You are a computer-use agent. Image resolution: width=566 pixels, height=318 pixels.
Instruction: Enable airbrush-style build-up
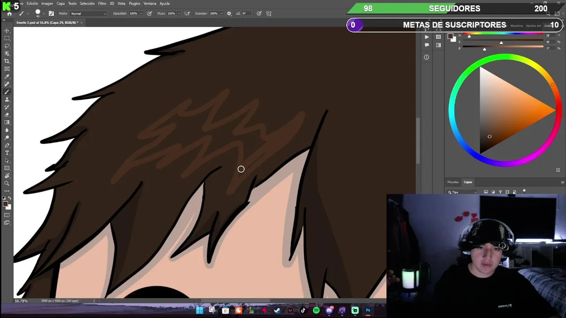(187, 14)
